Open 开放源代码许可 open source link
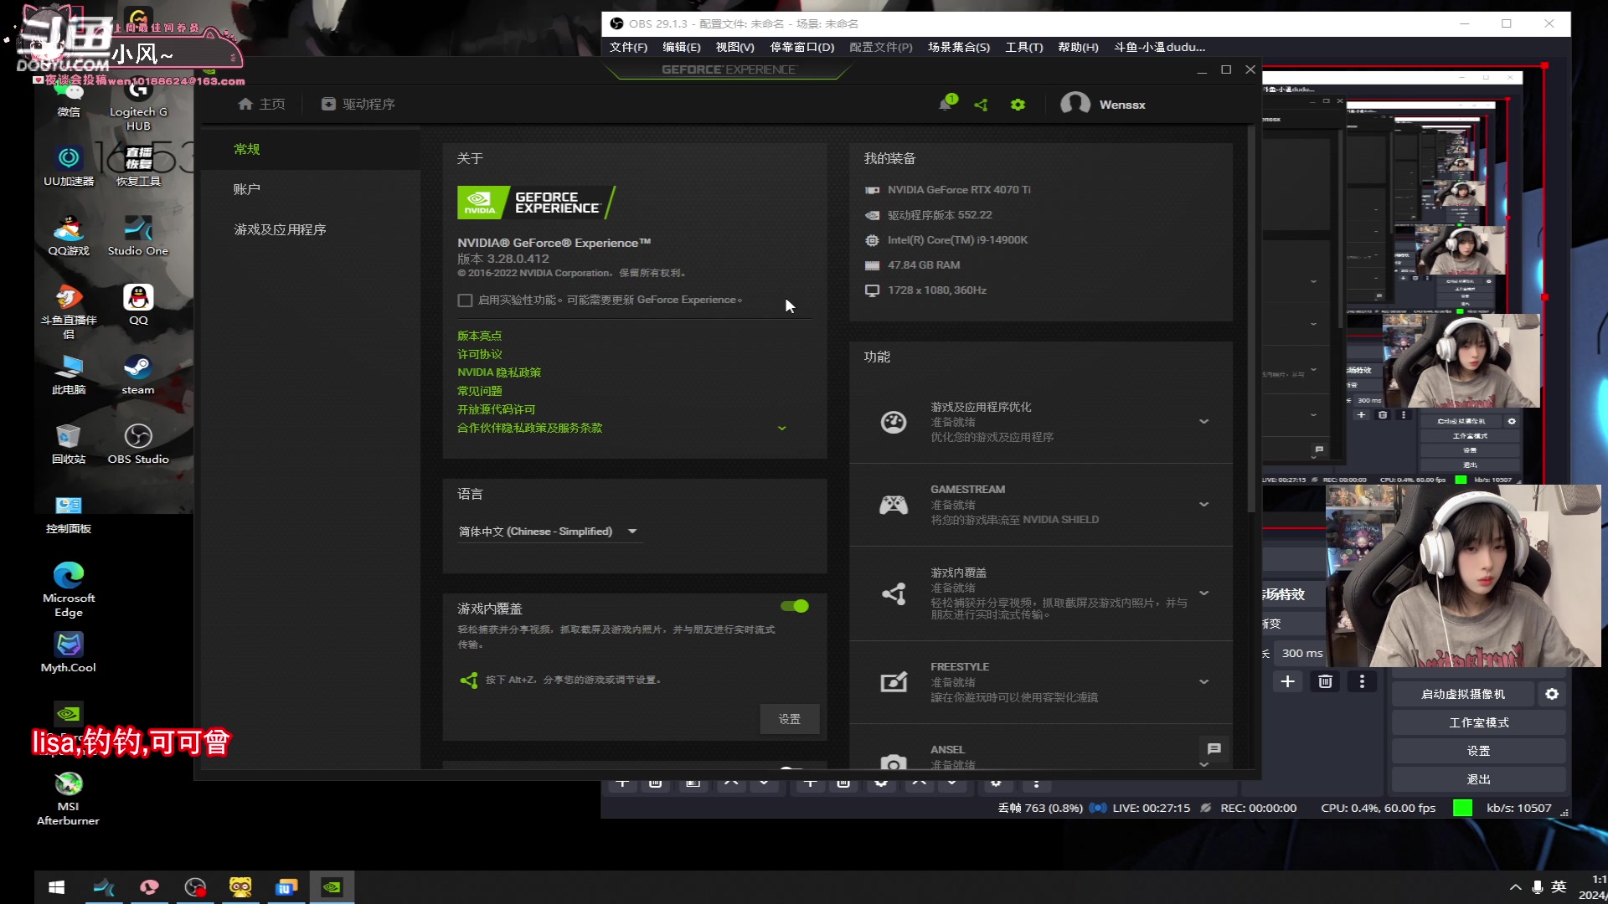 coord(496,409)
